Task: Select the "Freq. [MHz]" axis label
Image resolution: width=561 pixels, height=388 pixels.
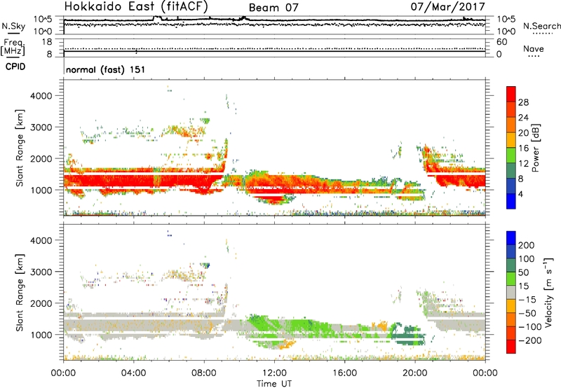Action: [x=13, y=47]
